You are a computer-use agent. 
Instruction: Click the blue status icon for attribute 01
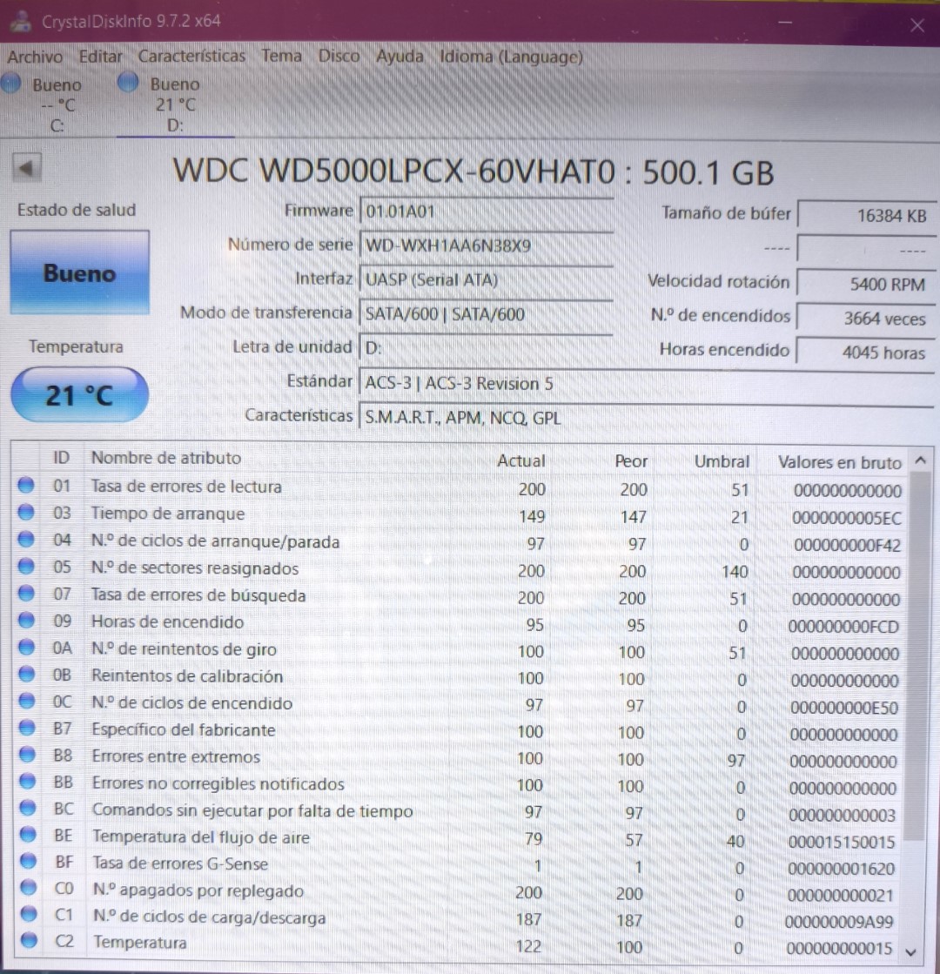(26, 485)
